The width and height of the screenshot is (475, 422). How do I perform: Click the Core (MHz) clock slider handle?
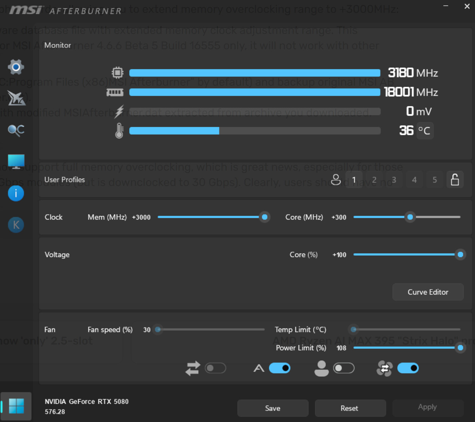(410, 217)
